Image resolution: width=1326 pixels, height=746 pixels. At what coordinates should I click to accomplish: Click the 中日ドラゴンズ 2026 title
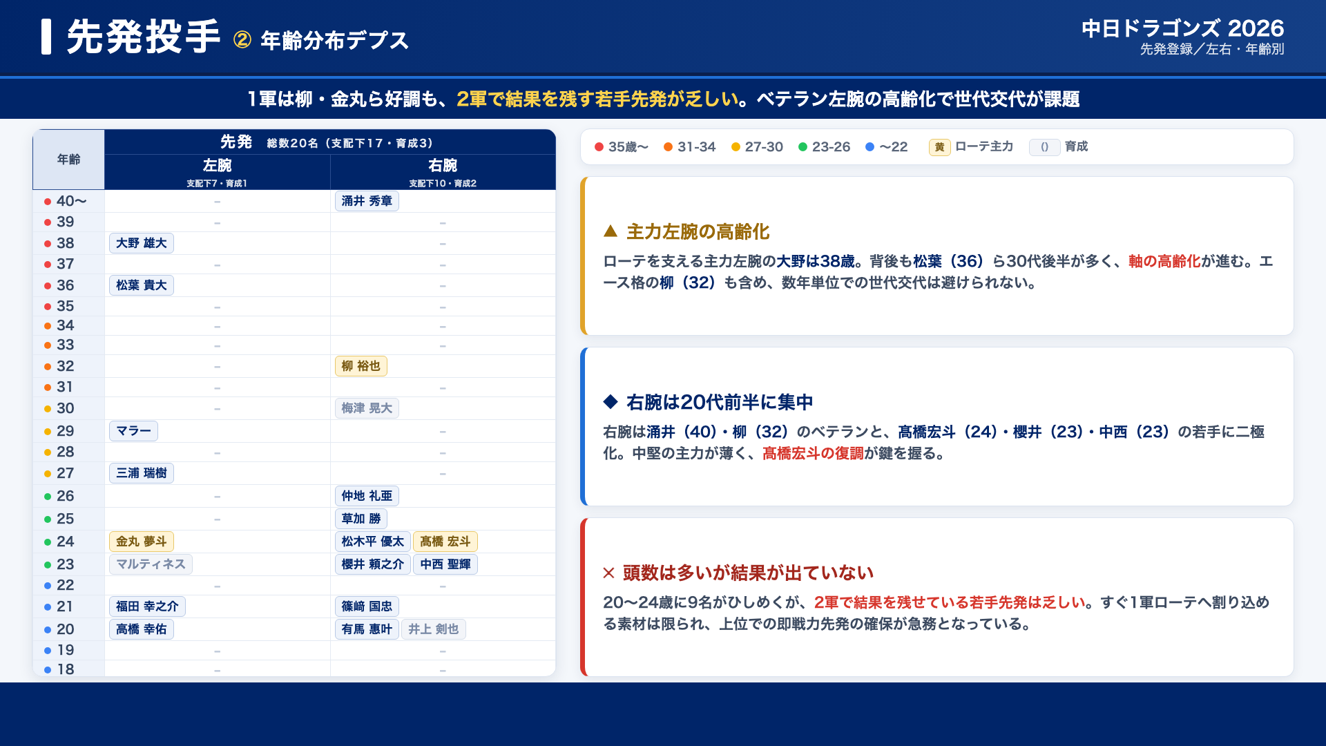(1182, 28)
